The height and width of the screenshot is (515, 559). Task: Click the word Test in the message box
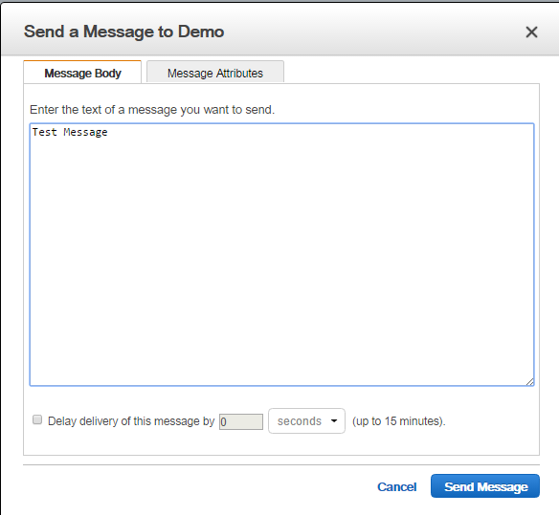click(x=45, y=132)
